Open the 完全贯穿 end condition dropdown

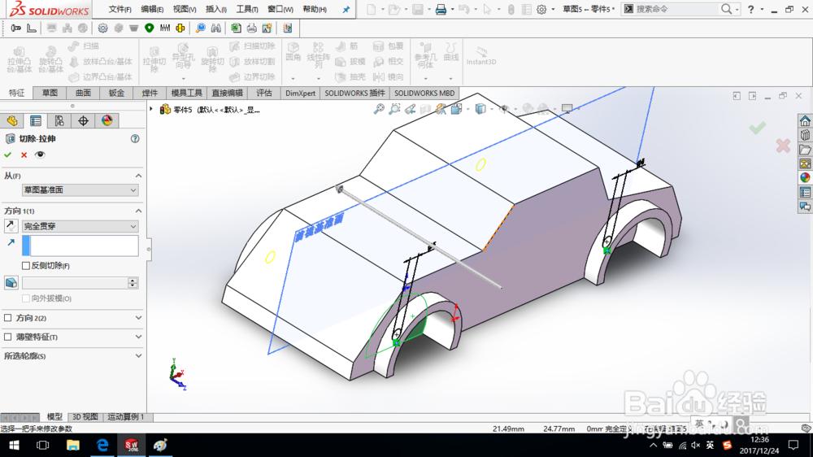[80, 226]
